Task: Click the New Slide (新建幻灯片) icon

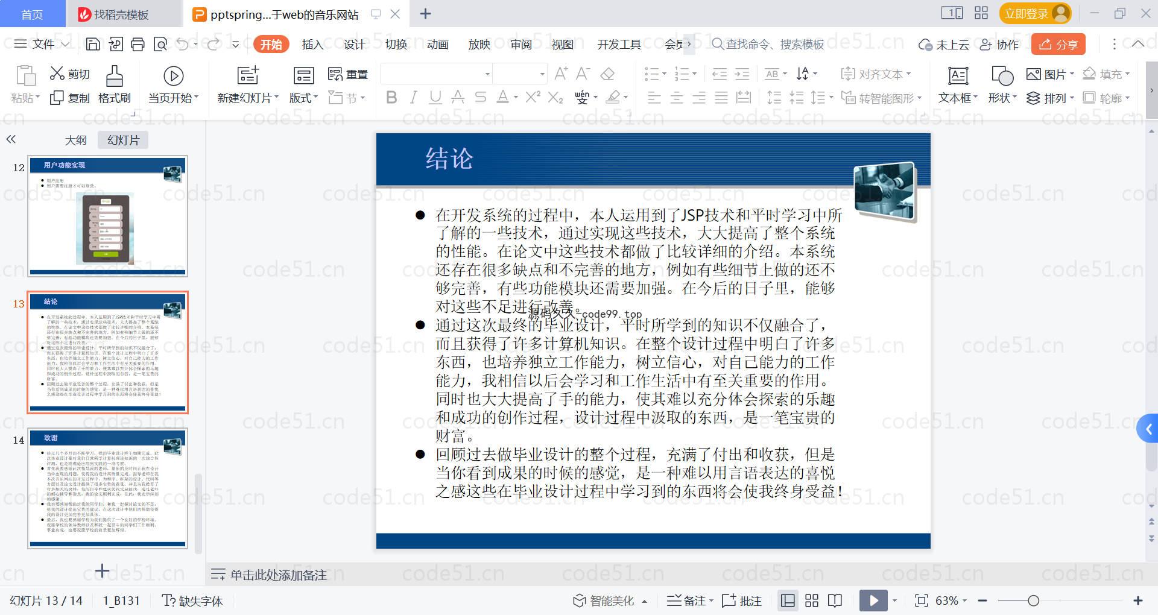Action: [247, 76]
